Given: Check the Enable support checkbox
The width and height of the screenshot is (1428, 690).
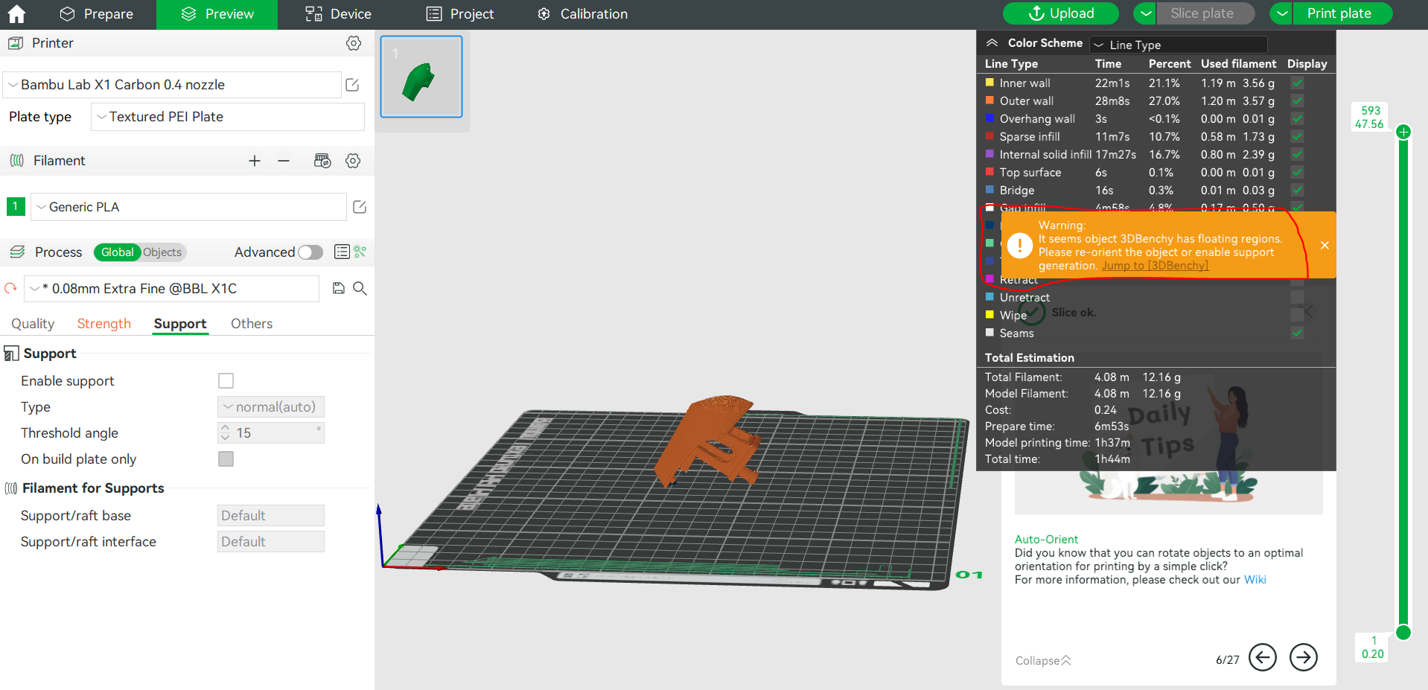Looking at the screenshot, I should pos(226,381).
